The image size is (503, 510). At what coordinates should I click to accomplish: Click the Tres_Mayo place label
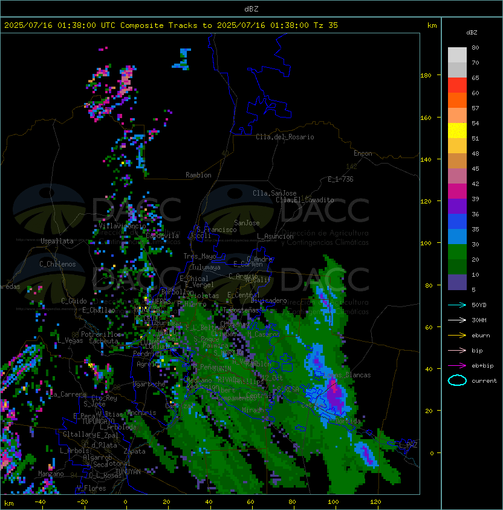(200, 256)
